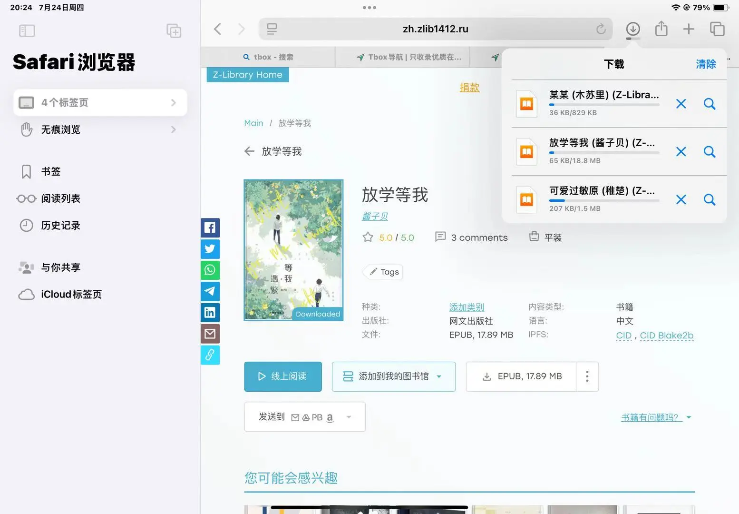Open the 放学等我 book cover image
The height and width of the screenshot is (514, 739).
pyautogui.click(x=293, y=250)
